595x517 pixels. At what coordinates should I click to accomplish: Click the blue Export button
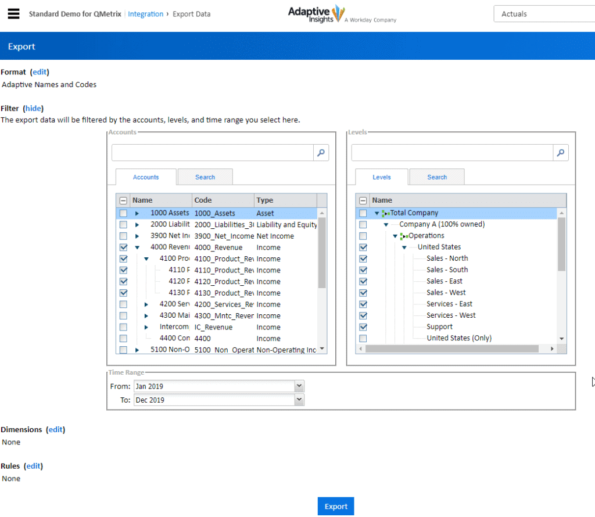(335, 505)
